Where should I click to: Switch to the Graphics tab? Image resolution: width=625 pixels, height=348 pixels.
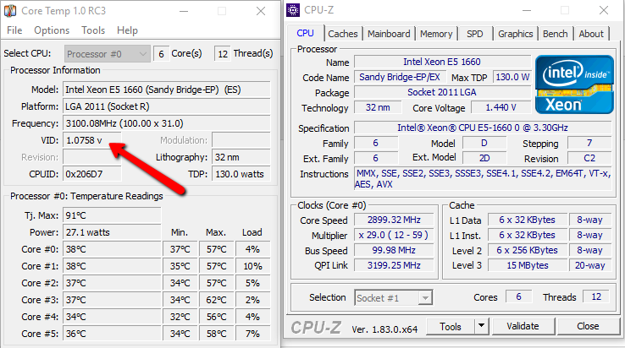[x=516, y=34]
